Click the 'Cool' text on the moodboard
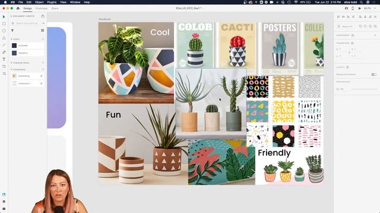 tap(160, 32)
